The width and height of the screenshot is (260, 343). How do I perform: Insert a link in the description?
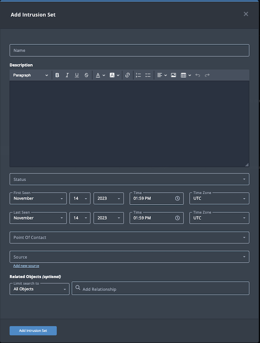pyautogui.click(x=127, y=75)
